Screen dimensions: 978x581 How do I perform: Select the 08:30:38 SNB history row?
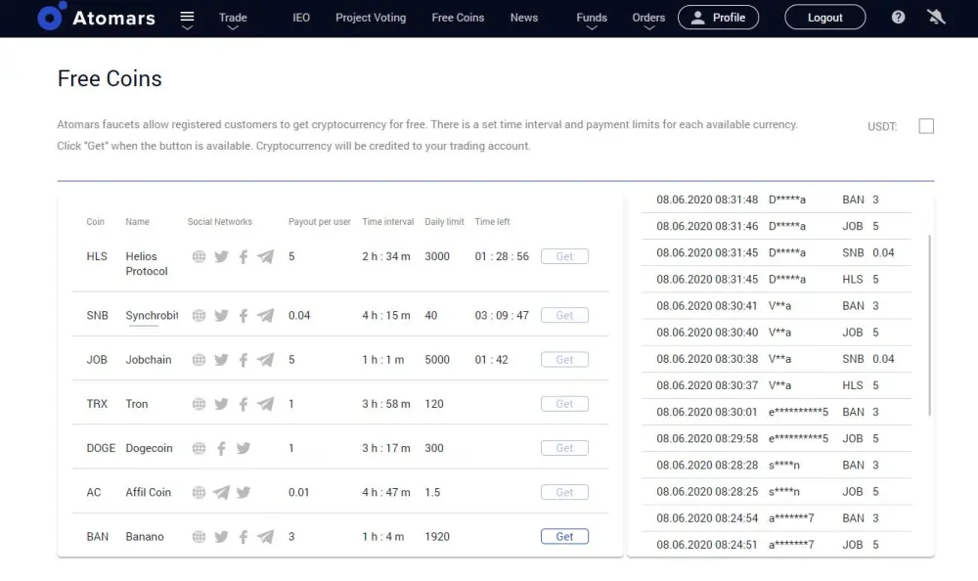(776, 359)
